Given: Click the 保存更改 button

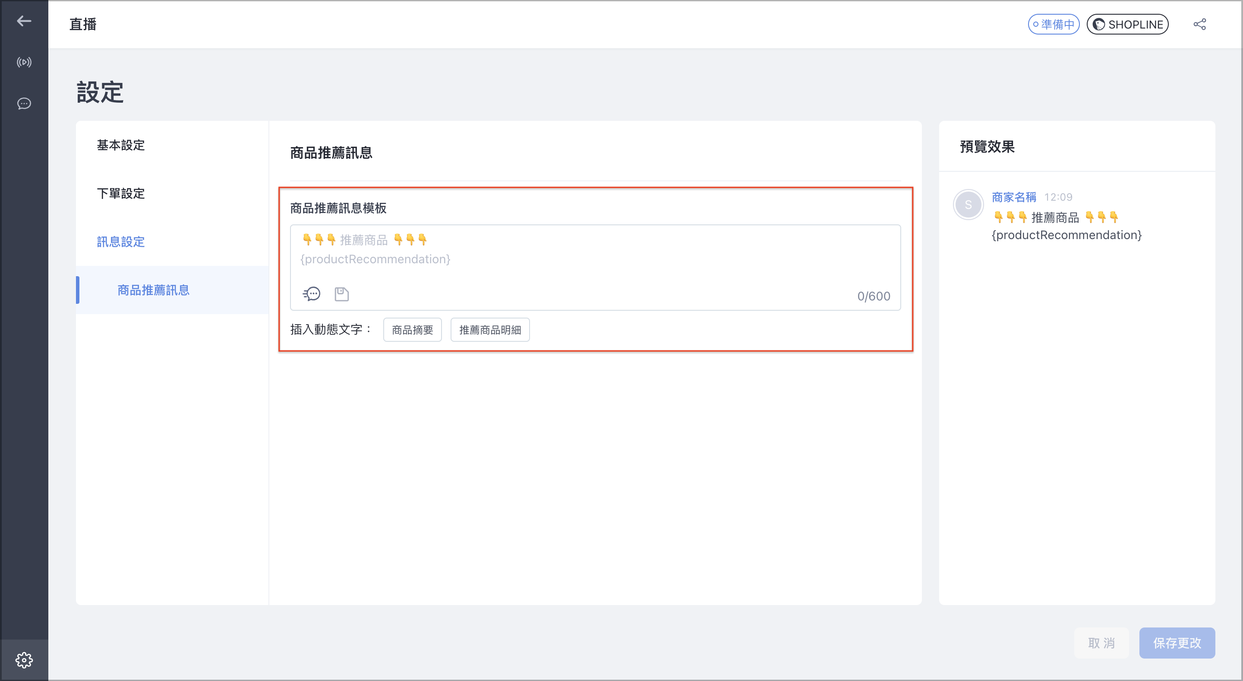Looking at the screenshot, I should [x=1177, y=643].
